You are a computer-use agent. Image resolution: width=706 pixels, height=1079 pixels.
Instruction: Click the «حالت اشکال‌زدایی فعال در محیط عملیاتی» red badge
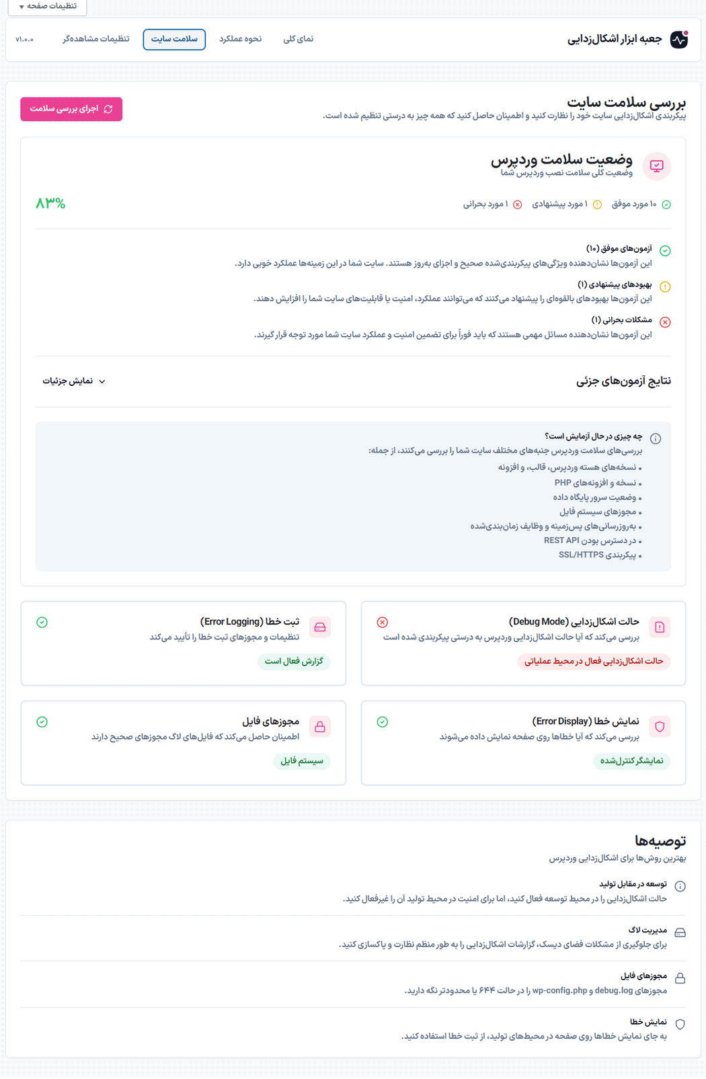(x=594, y=662)
